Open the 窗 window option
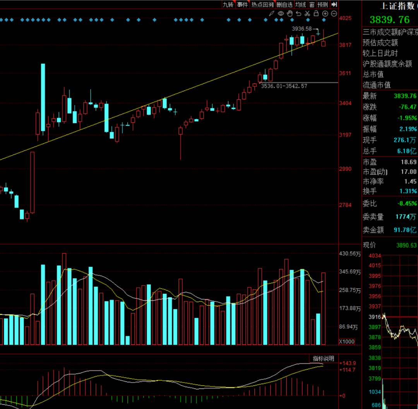Image resolution: width=418 pixels, height=409 pixels. (312, 5)
